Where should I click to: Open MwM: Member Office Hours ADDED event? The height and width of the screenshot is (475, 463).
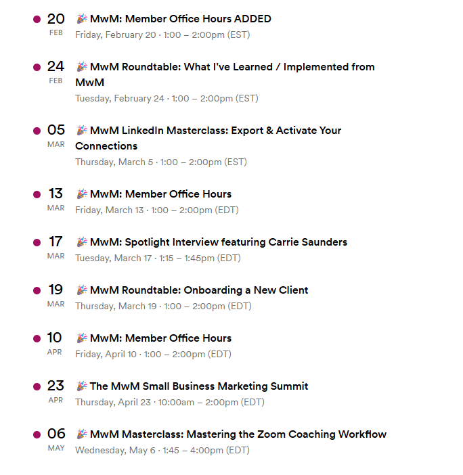[x=180, y=19]
